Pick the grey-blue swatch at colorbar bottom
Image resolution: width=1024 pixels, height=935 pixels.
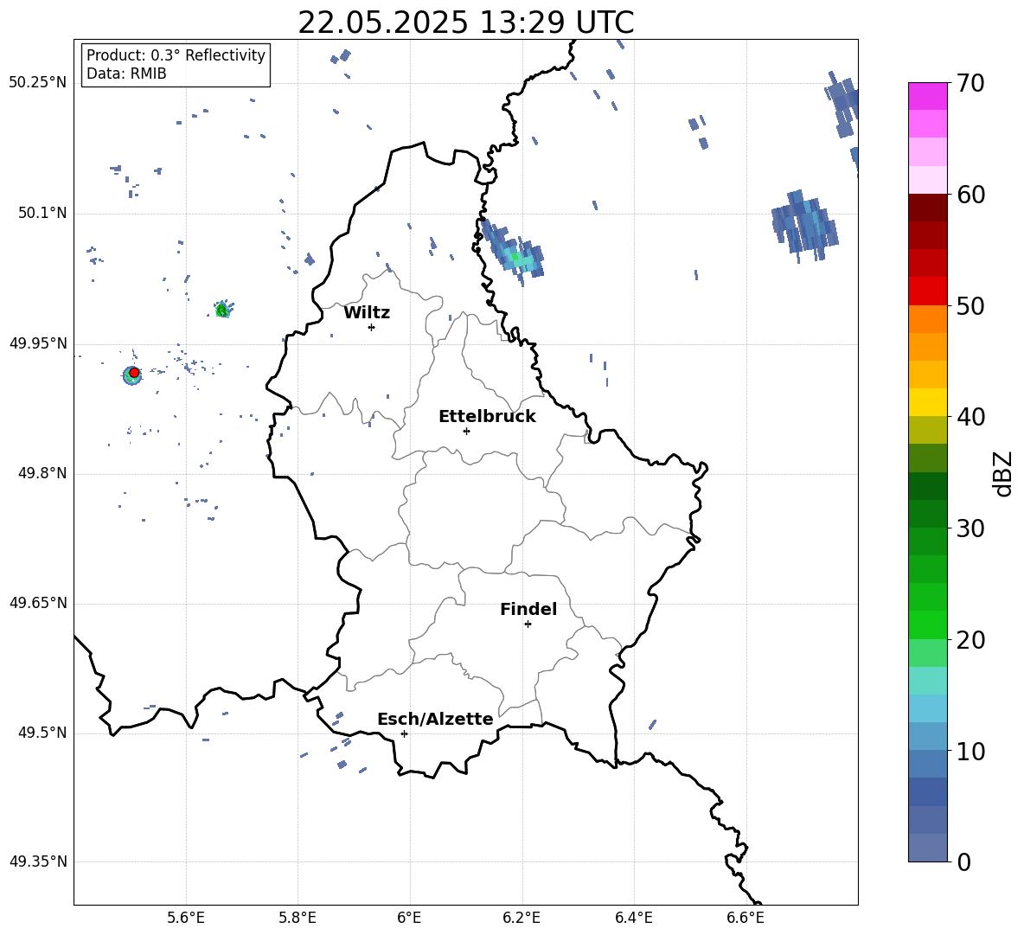[x=927, y=848]
